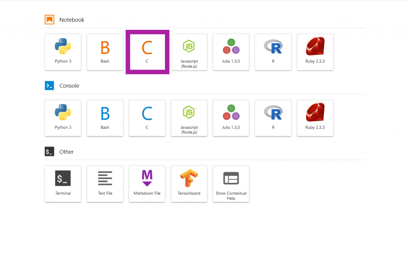The height and width of the screenshot is (265, 407).
Task: Open a new Terminal
Action: pyautogui.click(x=63, y=184)
